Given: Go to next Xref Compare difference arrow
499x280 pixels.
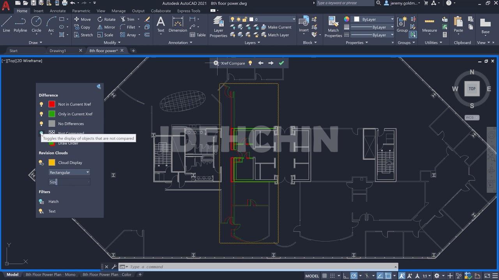Looking at the screenshot, I should (x=271, y=63).
